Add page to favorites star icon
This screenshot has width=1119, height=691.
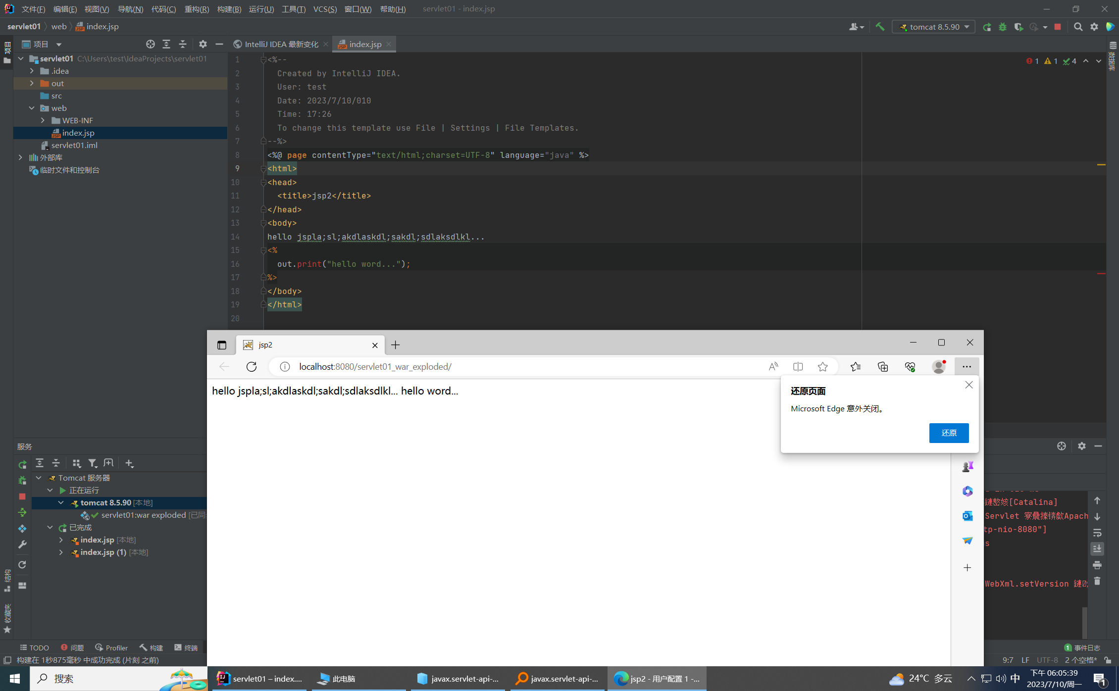pyautogui.click(x=822, y=367)
